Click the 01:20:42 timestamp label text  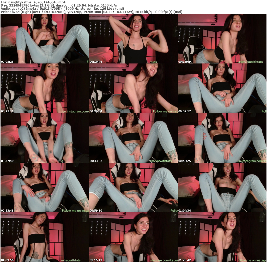(185, 260)
